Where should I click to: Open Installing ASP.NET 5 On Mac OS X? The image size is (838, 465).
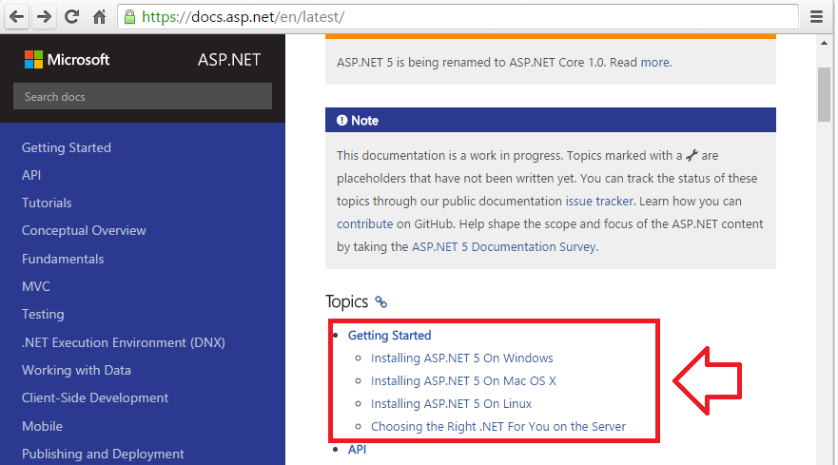point(463,381)
